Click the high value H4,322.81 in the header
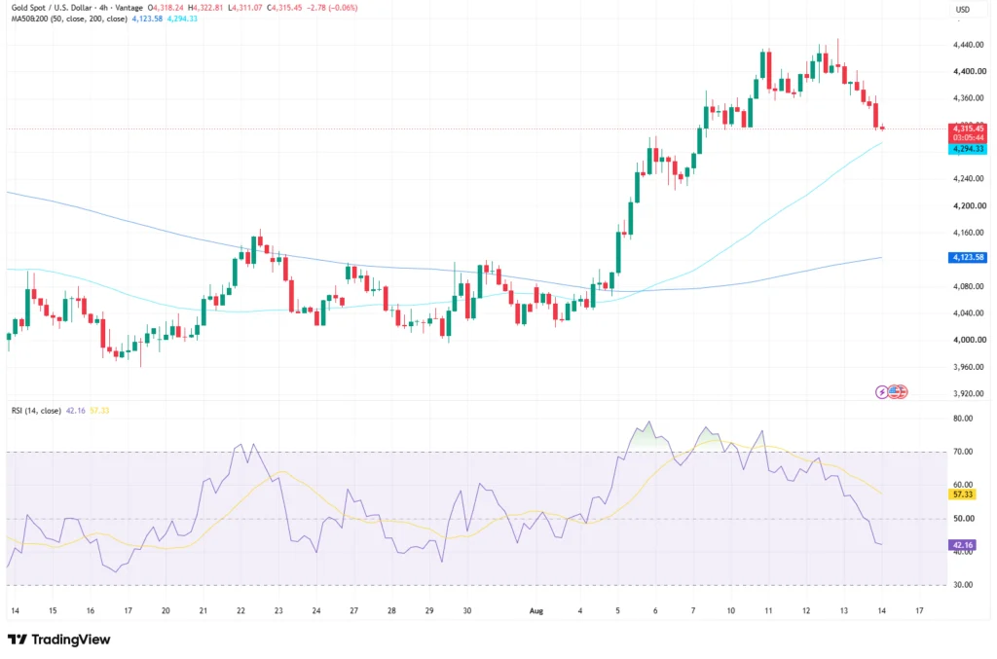Image resolution: width=997 pixels, height=659 pixels. [205, 8]
